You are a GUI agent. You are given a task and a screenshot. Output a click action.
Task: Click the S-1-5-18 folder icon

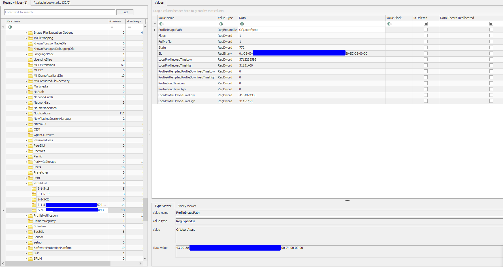(34, 189)
